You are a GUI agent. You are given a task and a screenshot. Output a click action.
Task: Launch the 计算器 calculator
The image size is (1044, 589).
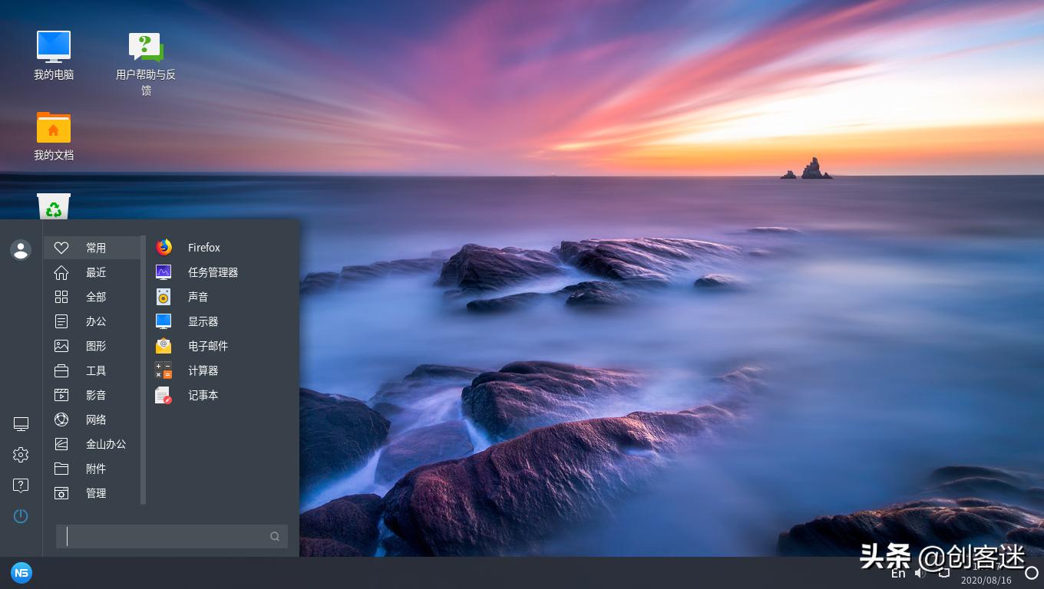(202, 370)
